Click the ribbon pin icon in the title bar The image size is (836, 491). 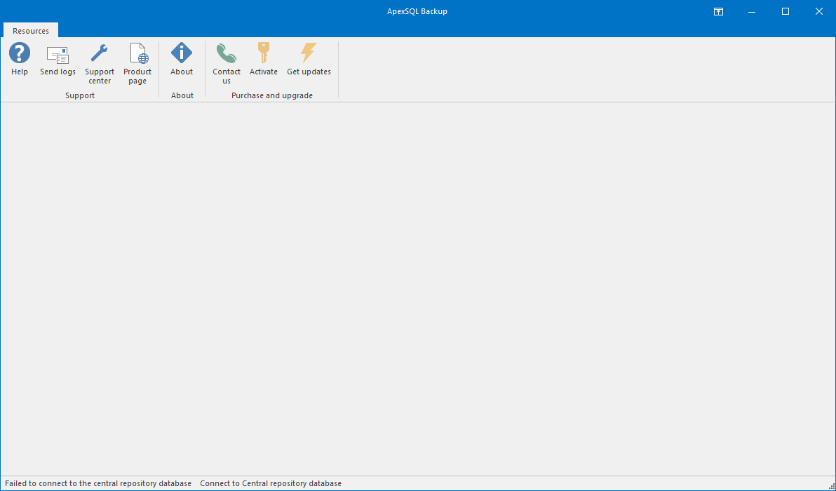click(x=717, y=11)
